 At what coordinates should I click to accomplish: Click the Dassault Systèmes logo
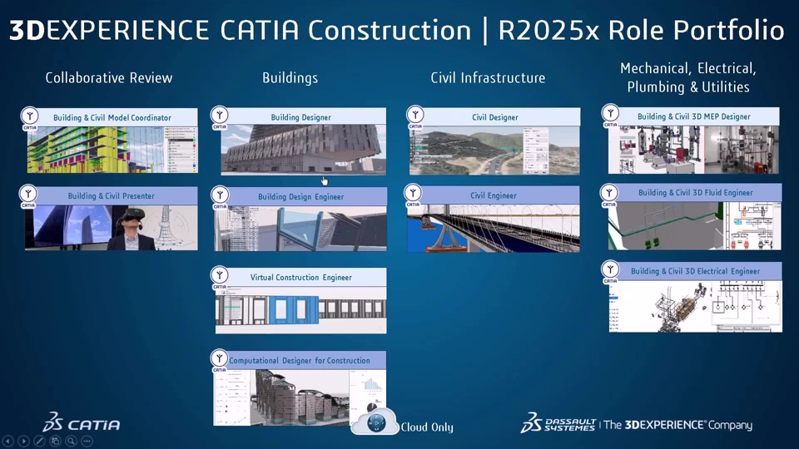coord(558,423)
